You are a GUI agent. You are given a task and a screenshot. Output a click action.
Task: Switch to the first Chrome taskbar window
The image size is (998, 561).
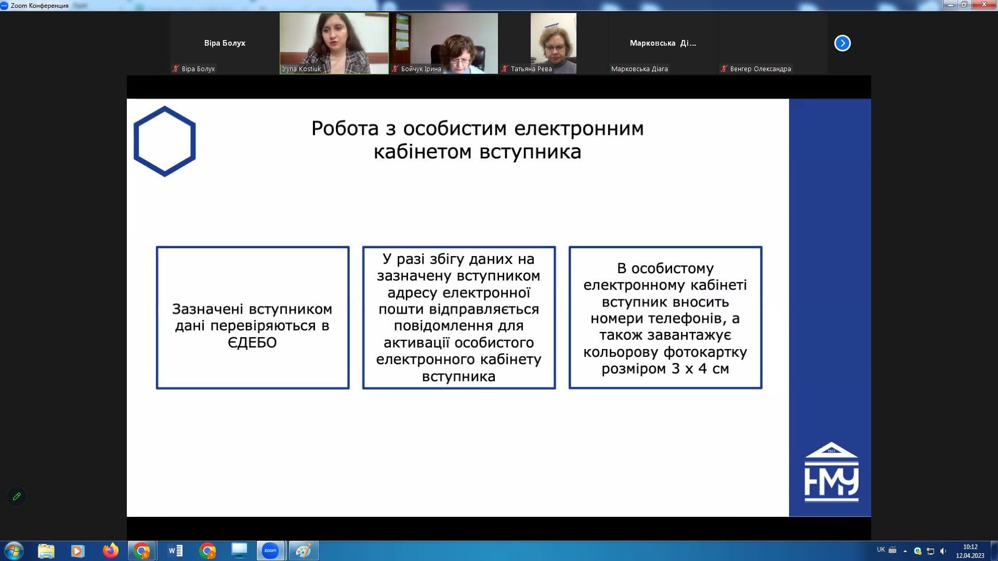pyautogui.click(x=142, y=551)
